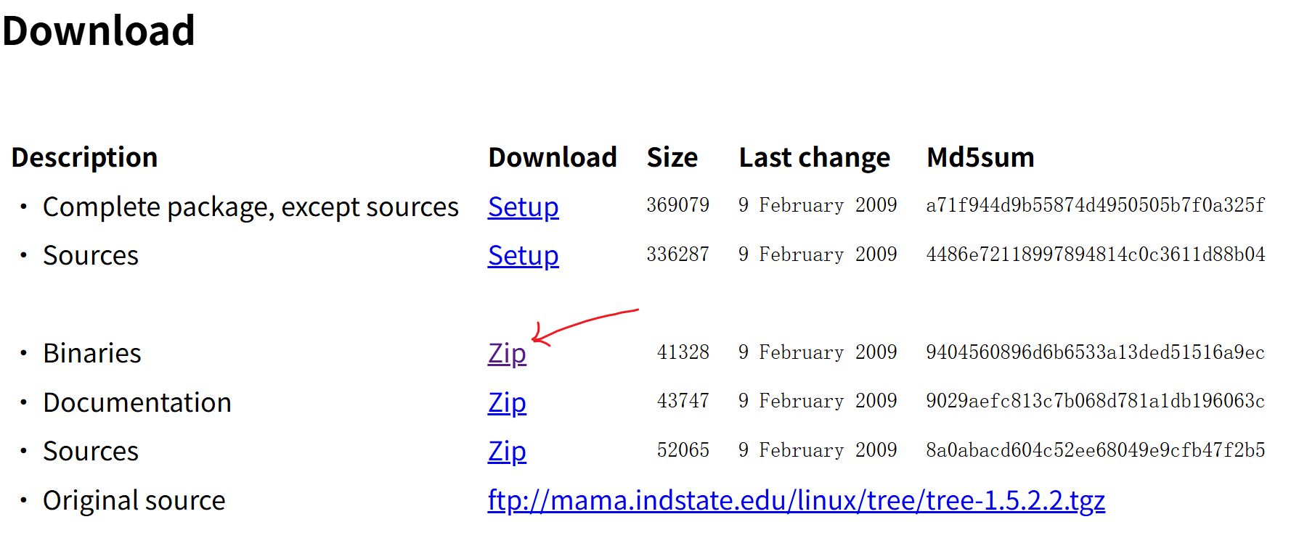Click the date next to the Sources Zip

tap(818, 450)
